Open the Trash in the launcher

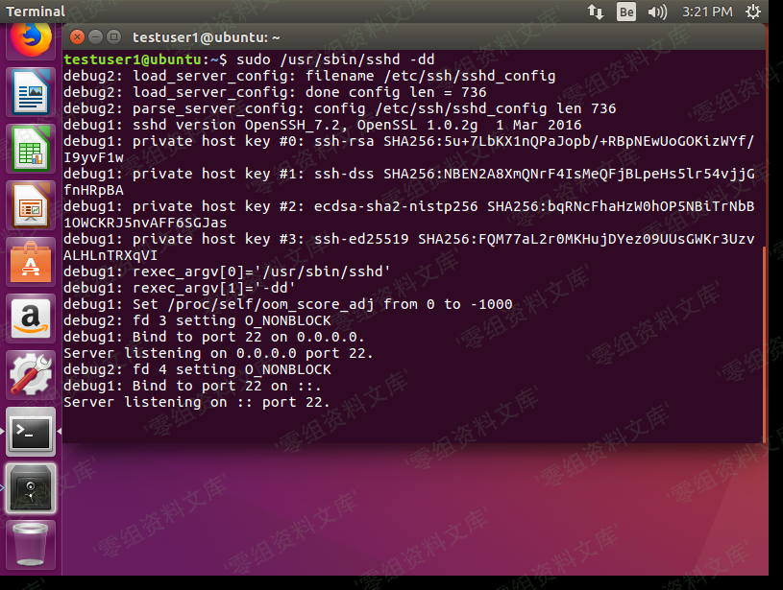31,544
